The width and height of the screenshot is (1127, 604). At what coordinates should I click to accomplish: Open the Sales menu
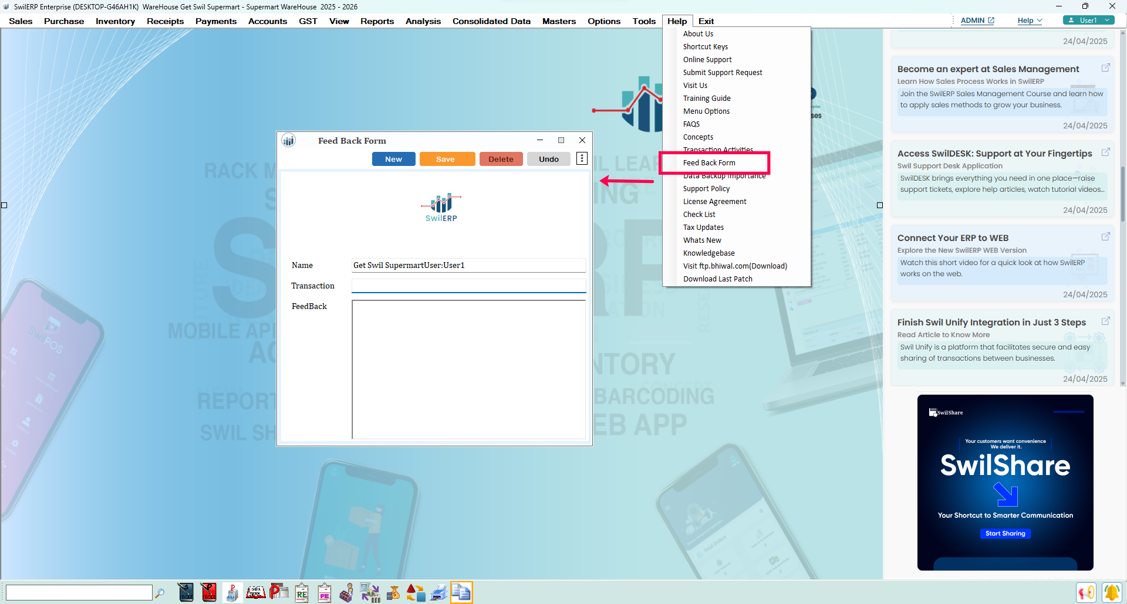pyautogui.click(x=21, y=21)
